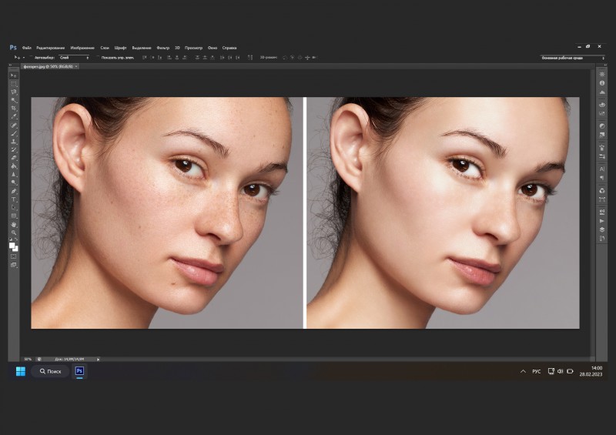
Task: Select the Lasso tool
Action: pos(14,92)
